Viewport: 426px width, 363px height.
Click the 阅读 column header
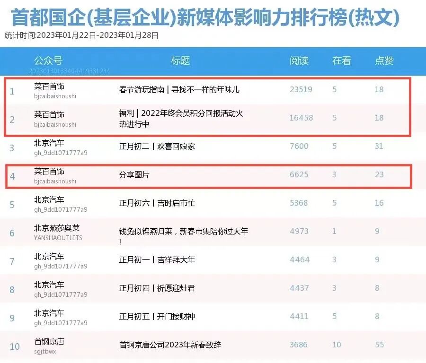tap(299, 60)
